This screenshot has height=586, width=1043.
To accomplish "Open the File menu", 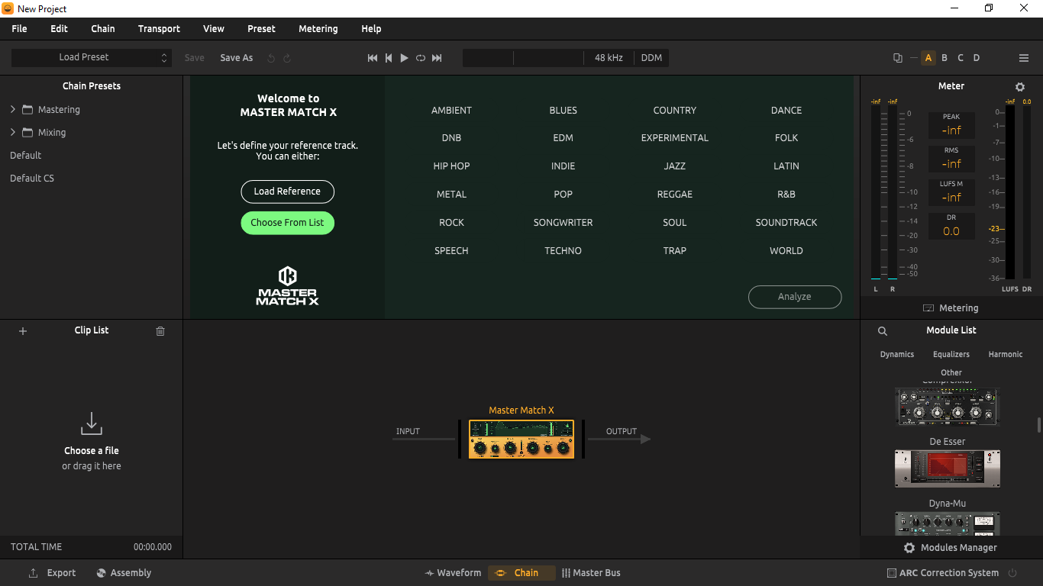I will click(x=19, y=29).
